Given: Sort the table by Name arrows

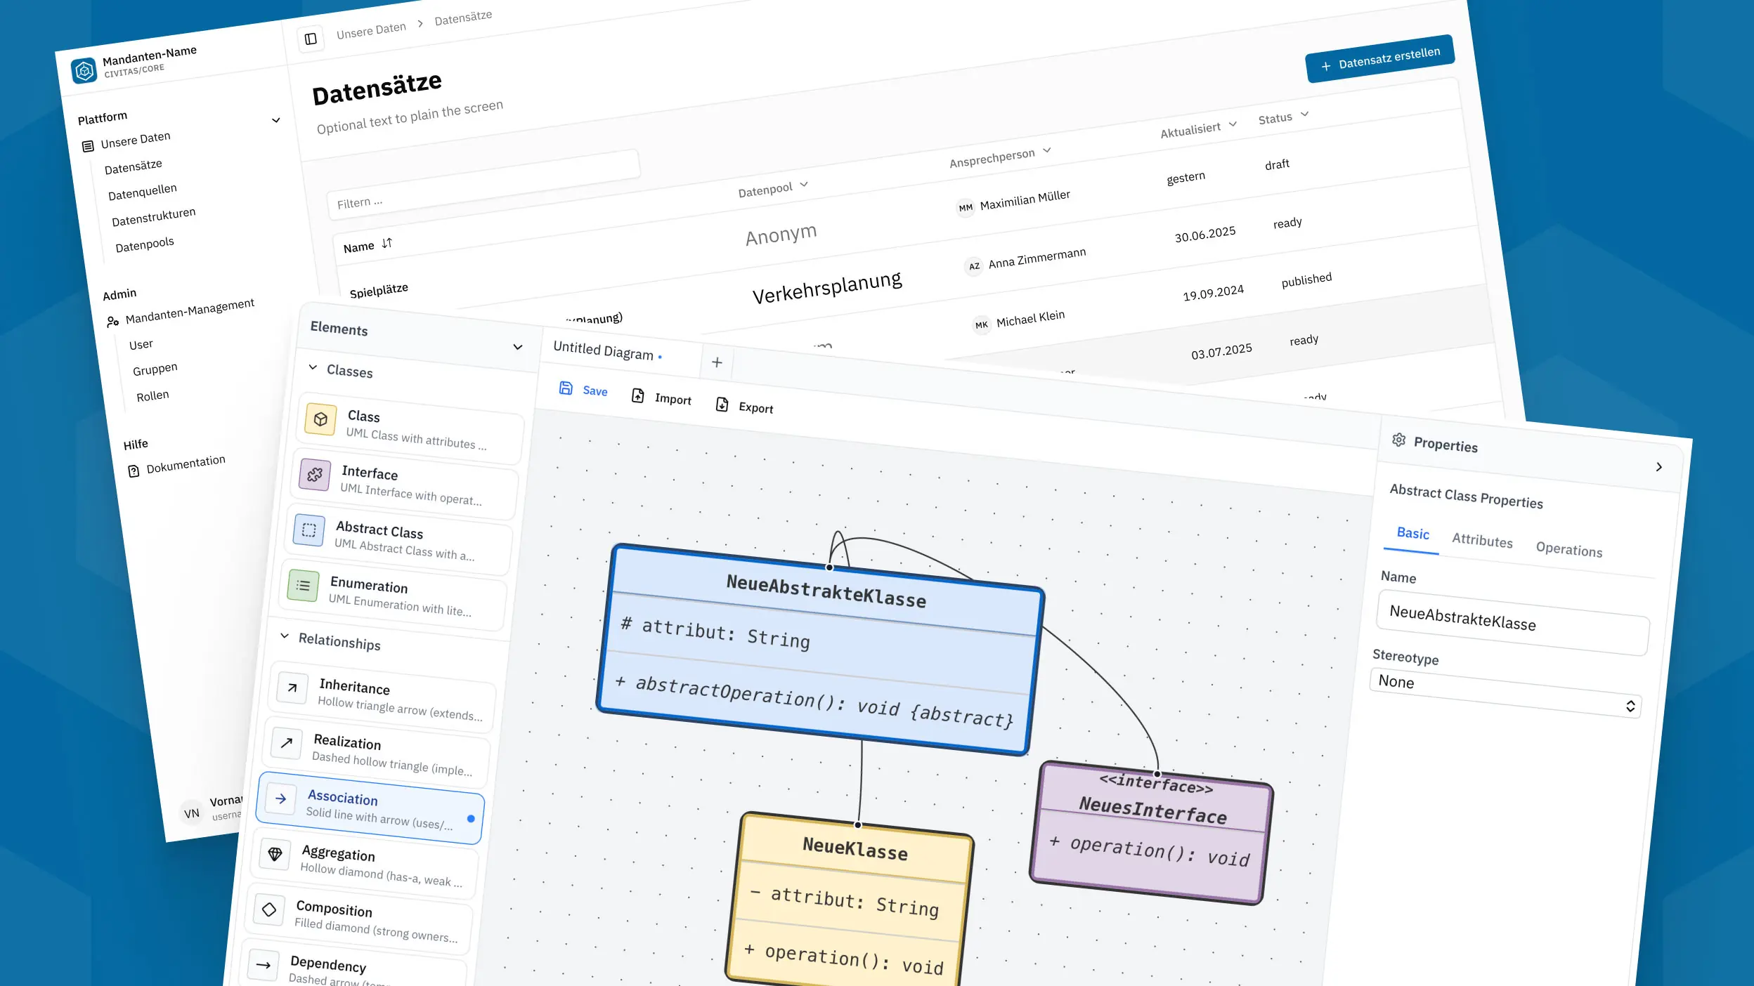Looking at the screenshot, I should (x=386, y=243).
